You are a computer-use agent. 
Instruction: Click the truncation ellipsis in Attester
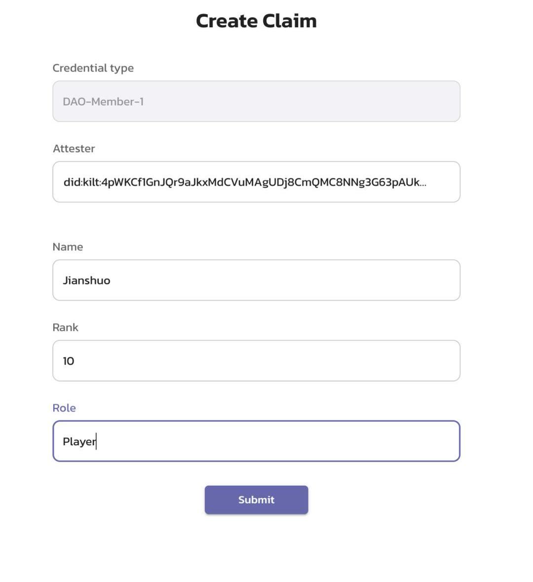pyautogui.click(x=423, y=183)
